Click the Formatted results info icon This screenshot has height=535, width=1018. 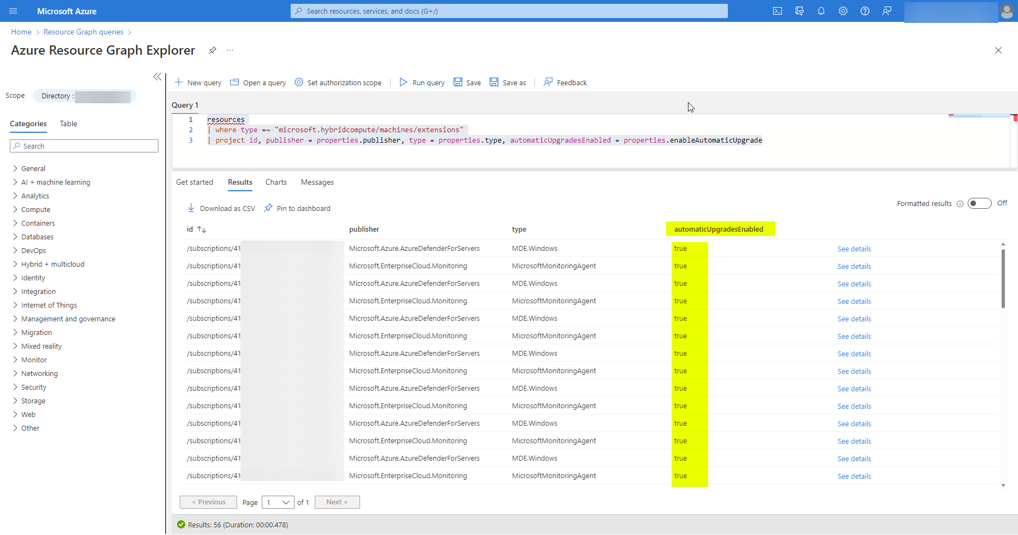pyautogui.click(x=960, y=204)
